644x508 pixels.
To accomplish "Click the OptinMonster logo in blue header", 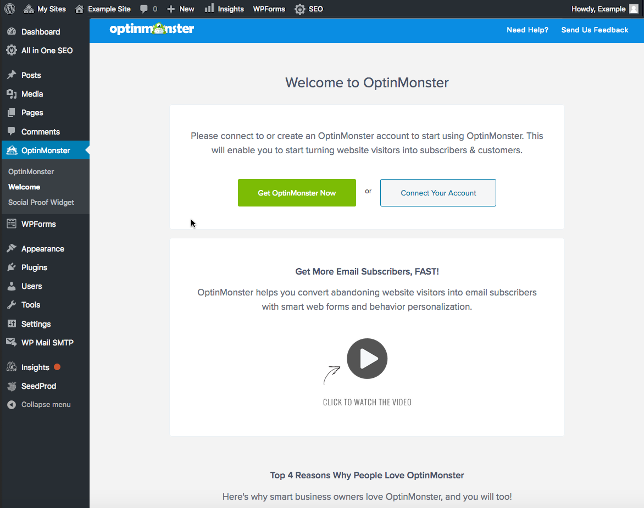I will 152,29.
